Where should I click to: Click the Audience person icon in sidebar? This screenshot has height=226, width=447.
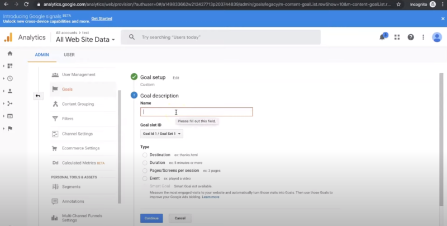[x=9, y=91]
